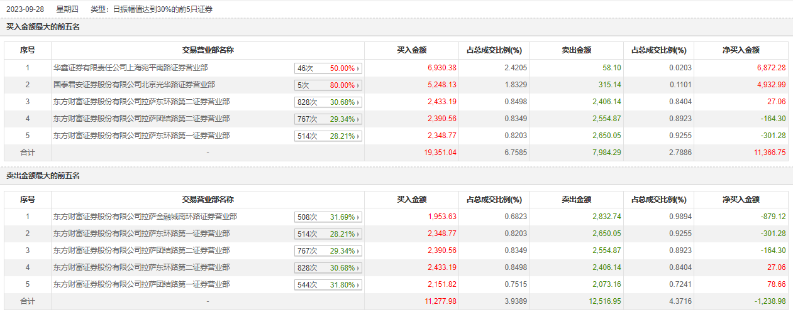Click 交易营业部名称 header in the top table

208,51
